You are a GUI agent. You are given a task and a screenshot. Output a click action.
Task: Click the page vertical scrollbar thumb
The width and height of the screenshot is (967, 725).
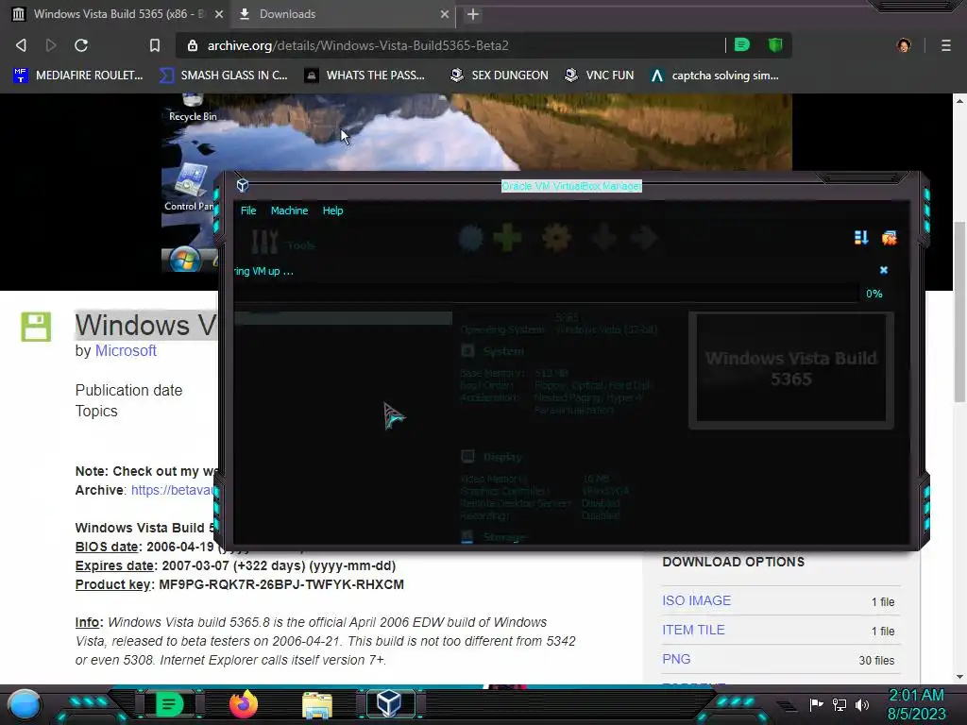coord(959,312)
